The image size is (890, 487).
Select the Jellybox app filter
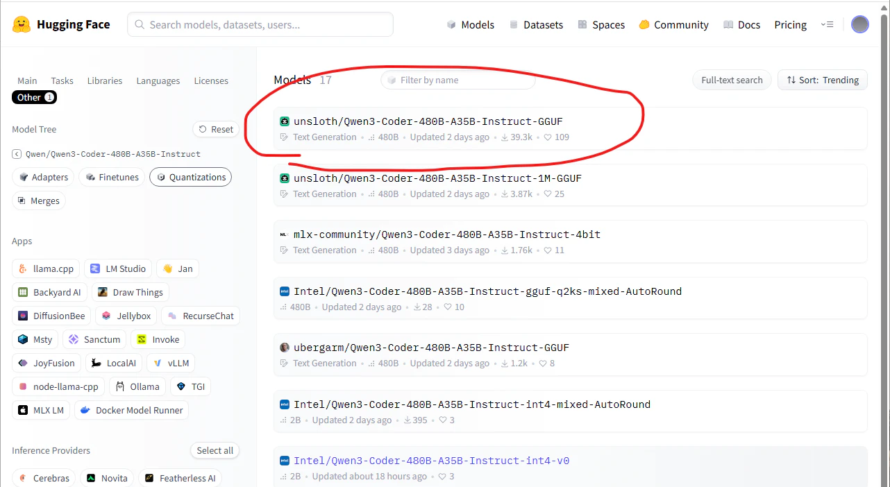point(126,316)
